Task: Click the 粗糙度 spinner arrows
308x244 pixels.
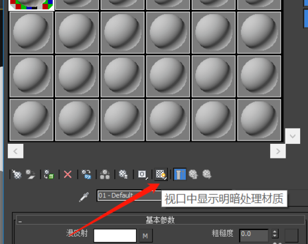Action: [x=275, y=234]
